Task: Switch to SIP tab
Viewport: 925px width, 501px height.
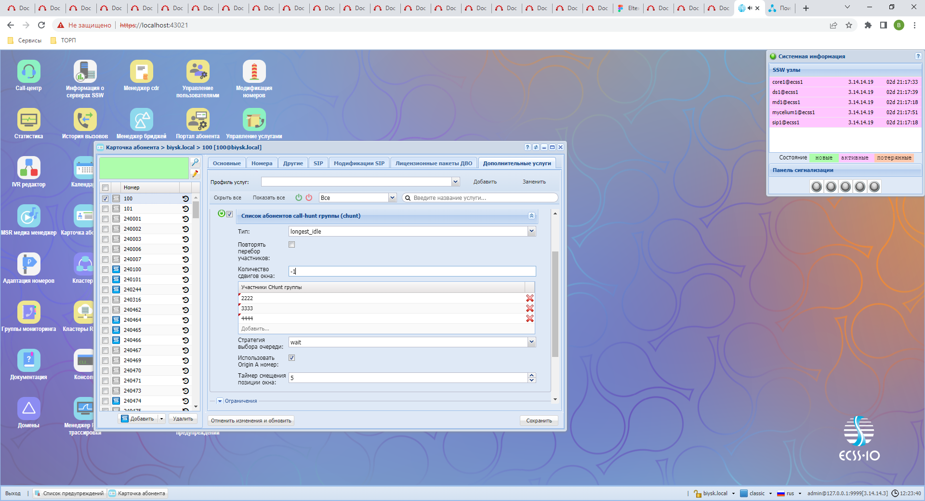Action: 318,163
